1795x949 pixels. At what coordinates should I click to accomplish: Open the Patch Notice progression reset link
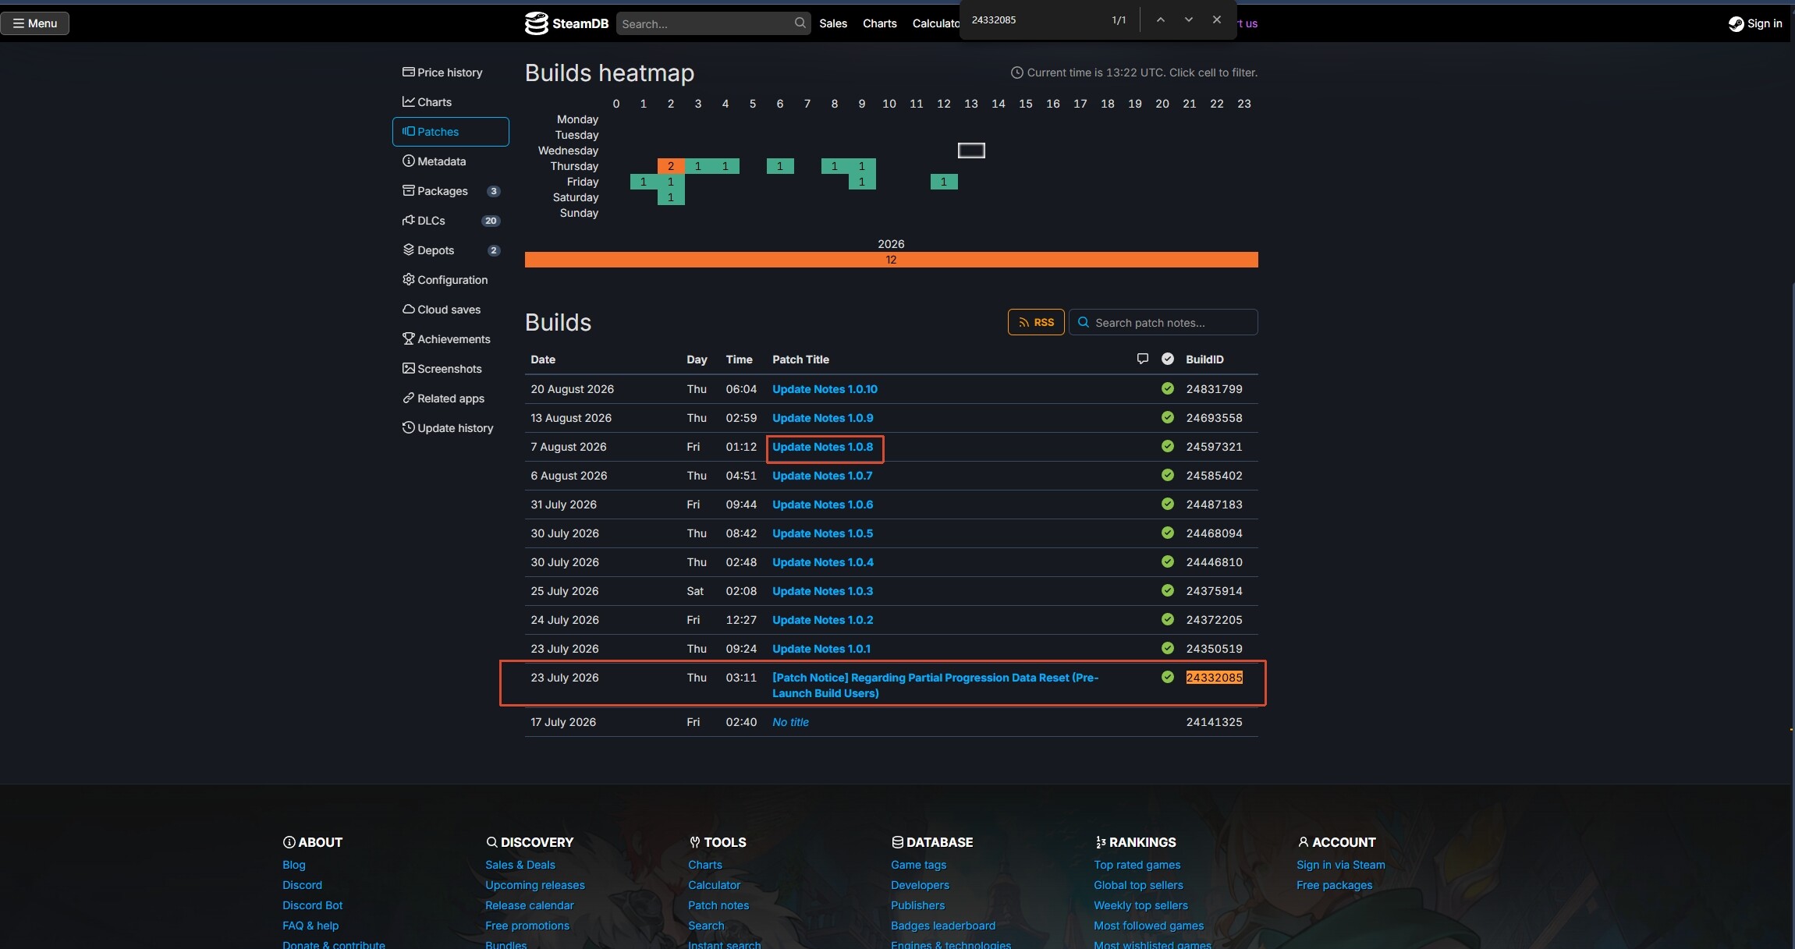pyautogui.click(x=935, y=685)
